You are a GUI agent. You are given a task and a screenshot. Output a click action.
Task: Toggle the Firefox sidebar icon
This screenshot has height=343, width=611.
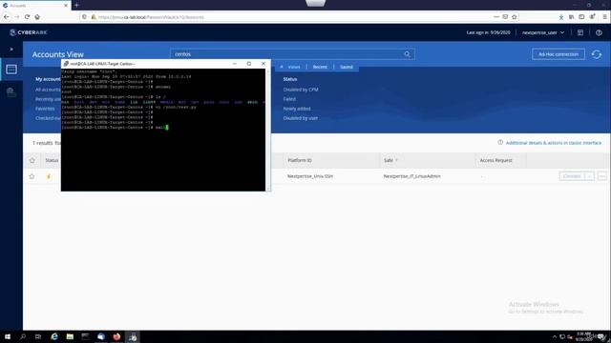[x=581, y=17]
